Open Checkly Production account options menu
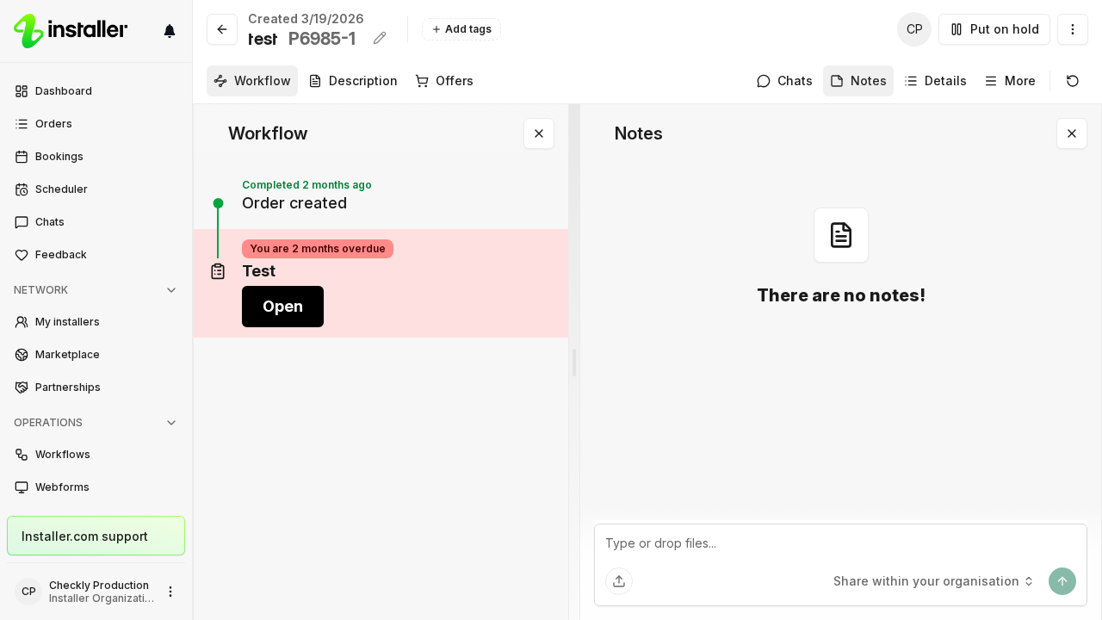 click(x=170, y=592)
